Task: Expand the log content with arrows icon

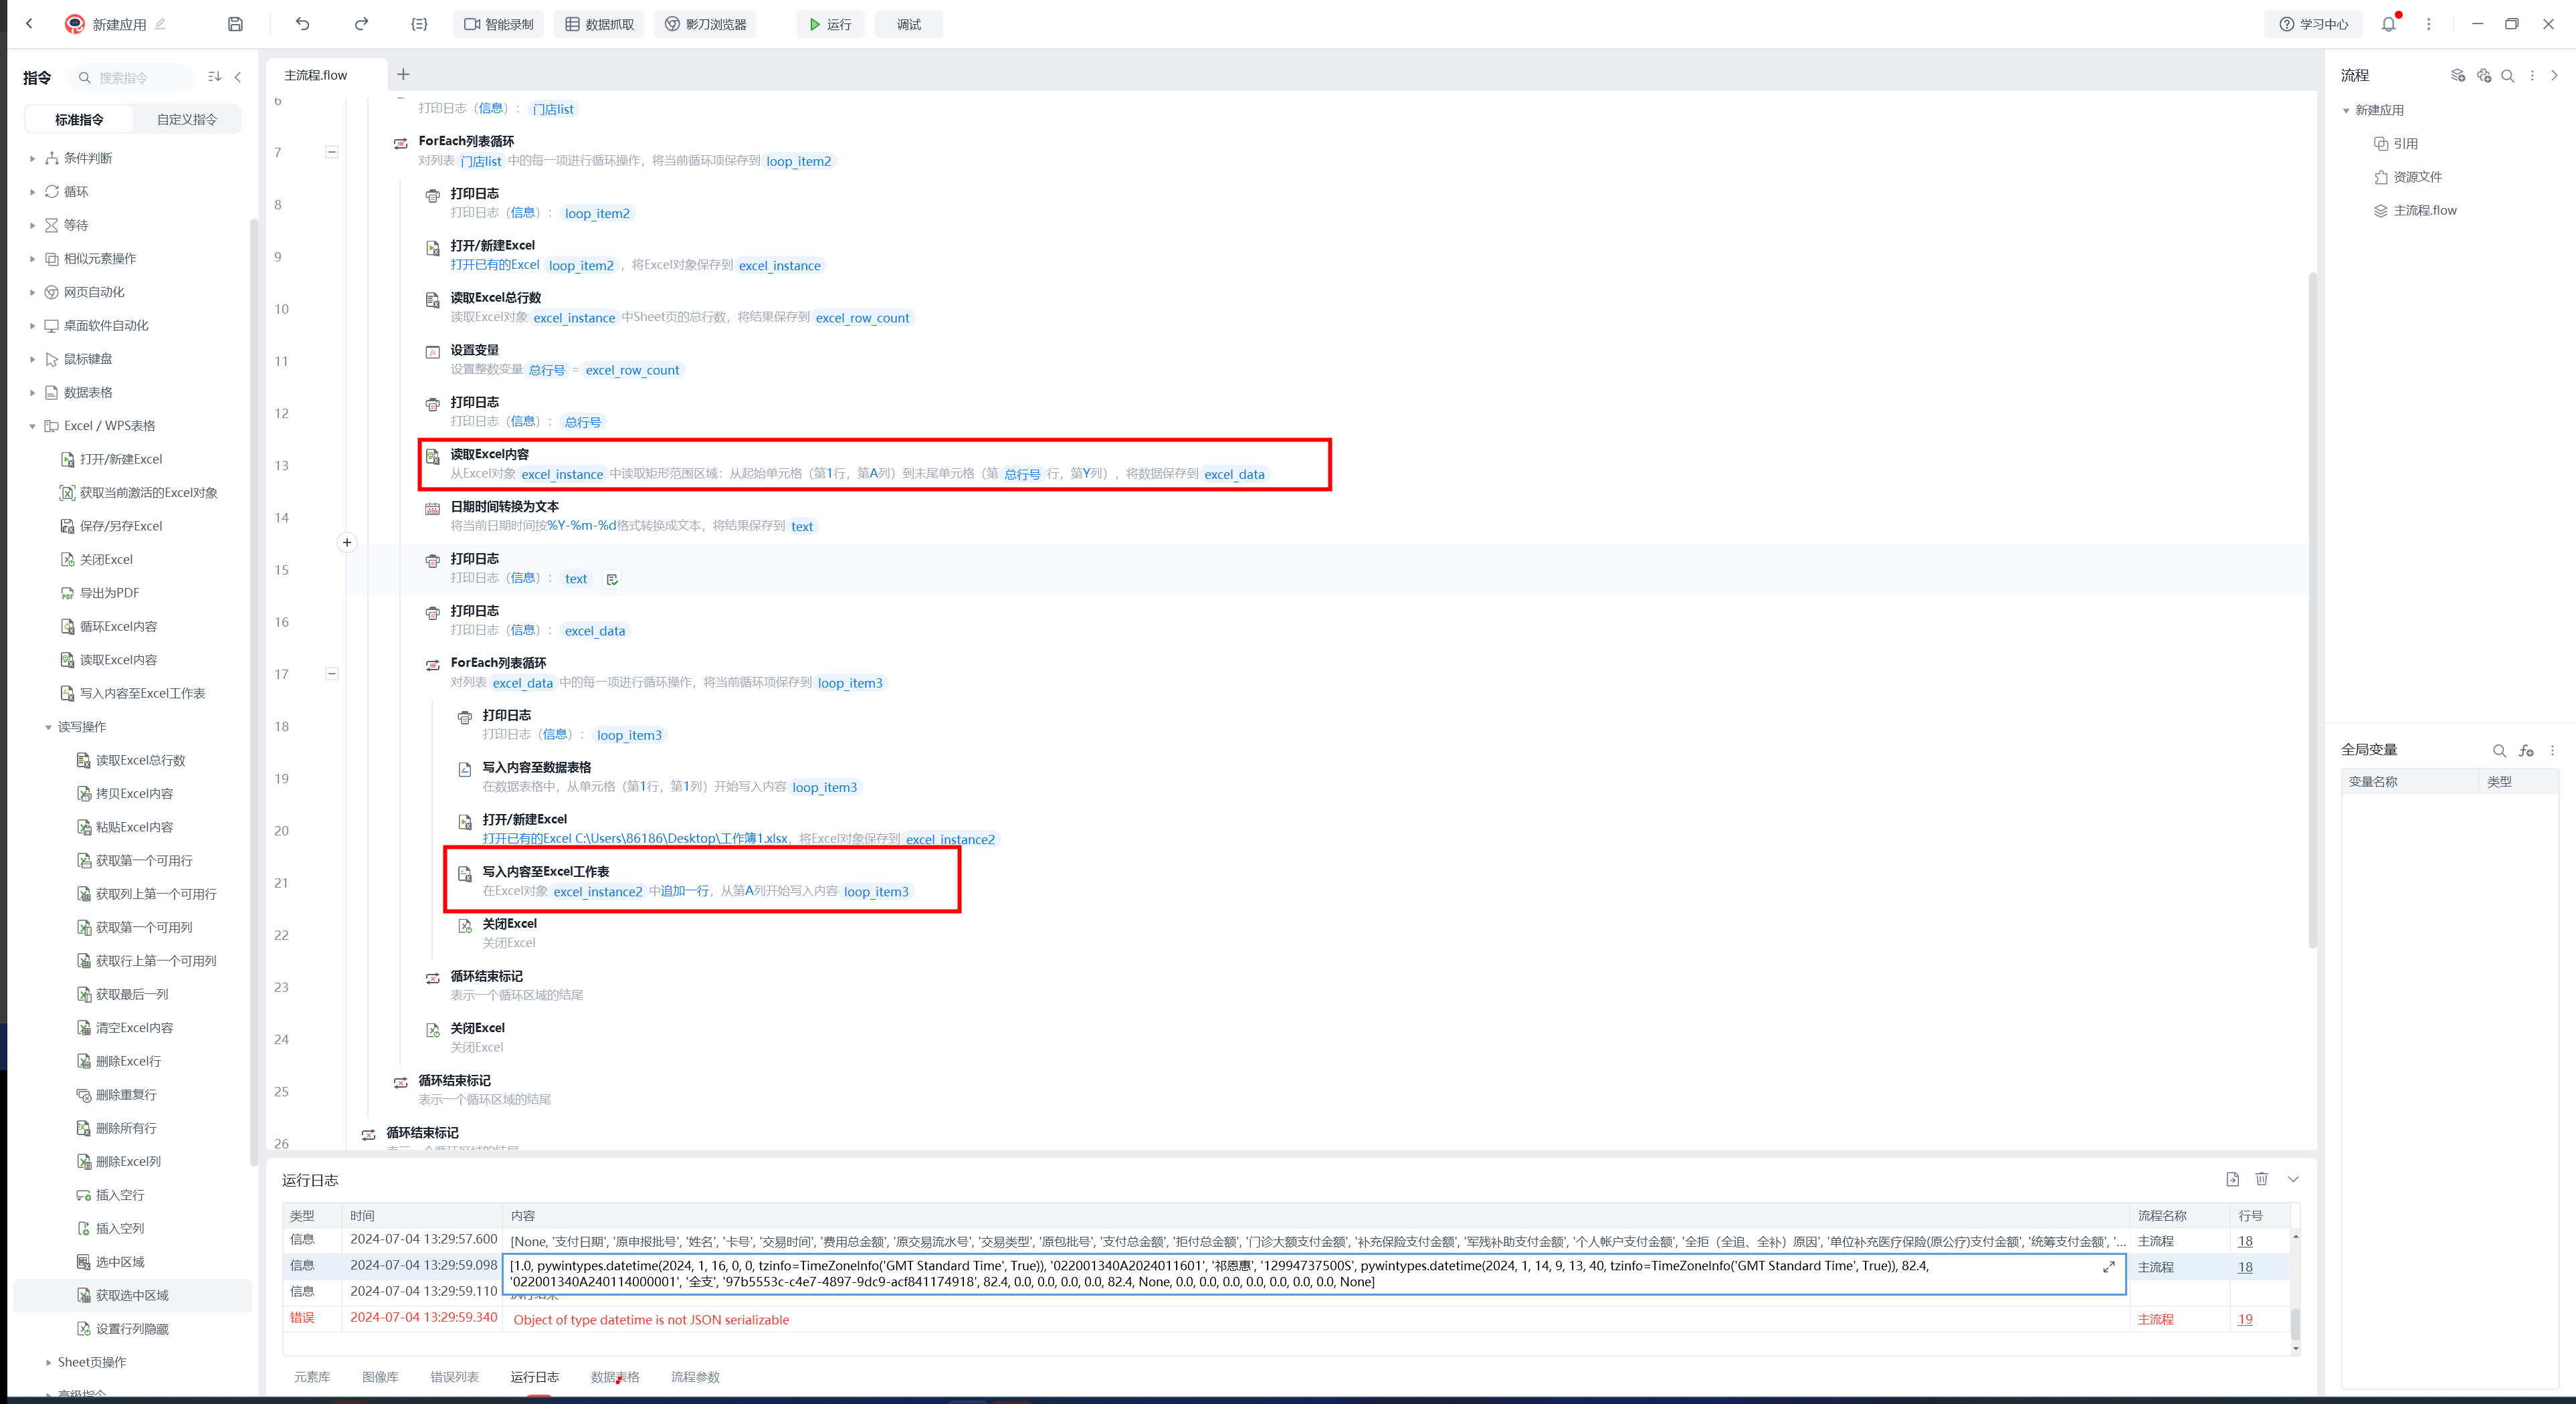Action: (2108, 1267)
